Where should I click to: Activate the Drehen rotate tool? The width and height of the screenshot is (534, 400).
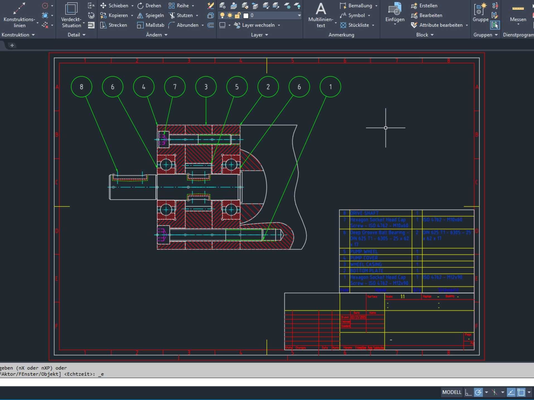(149, 6)
